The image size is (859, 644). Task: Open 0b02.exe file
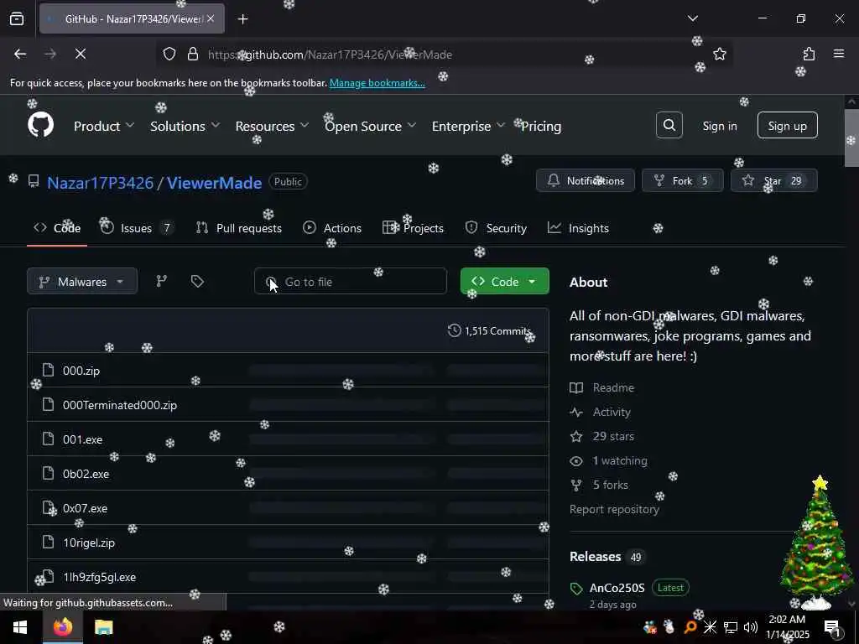(86, 474)
